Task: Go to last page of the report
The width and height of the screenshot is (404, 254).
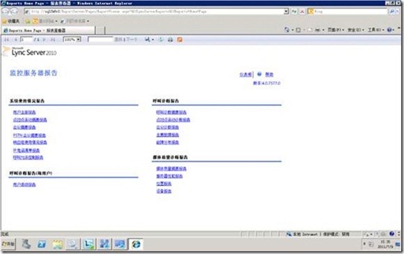Action: tap(53, 40)
